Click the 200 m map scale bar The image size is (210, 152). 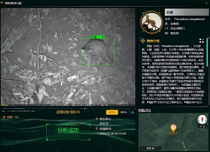(150, 148)
